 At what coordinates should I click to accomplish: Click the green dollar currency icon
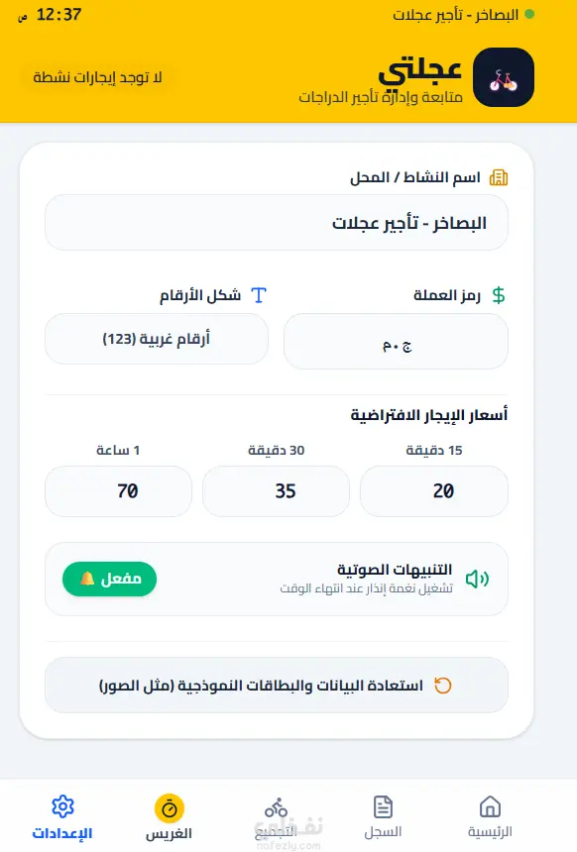pyautogui.click(x=498, y=295)
